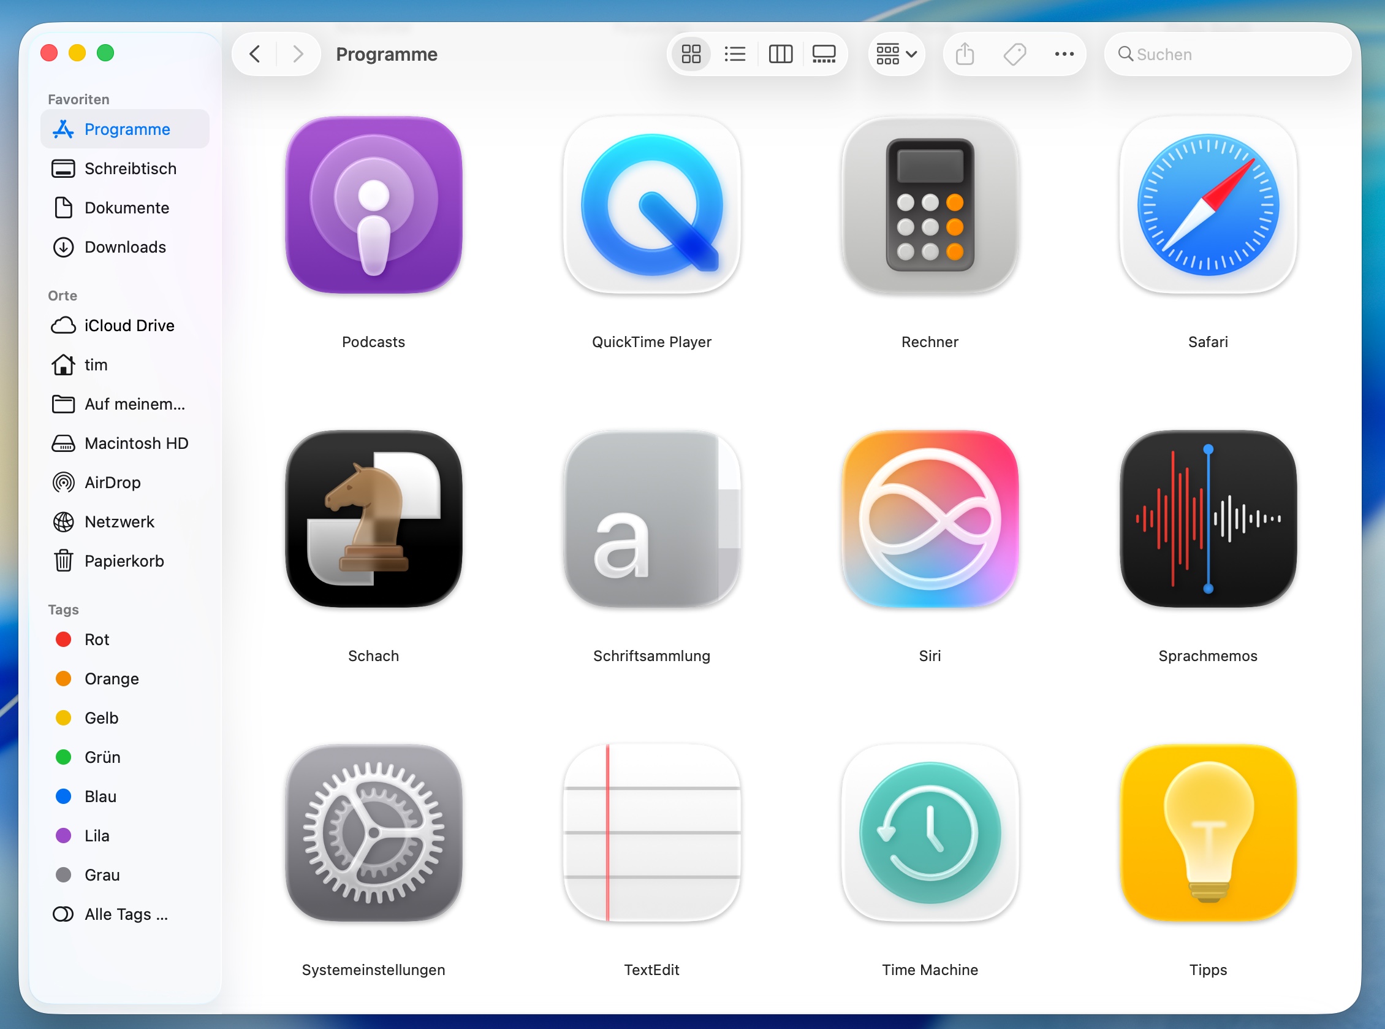Image resolution: width=1385 pixels, height=1029 pixels.
Task: Switch to column view
Action: pos(780,54)
